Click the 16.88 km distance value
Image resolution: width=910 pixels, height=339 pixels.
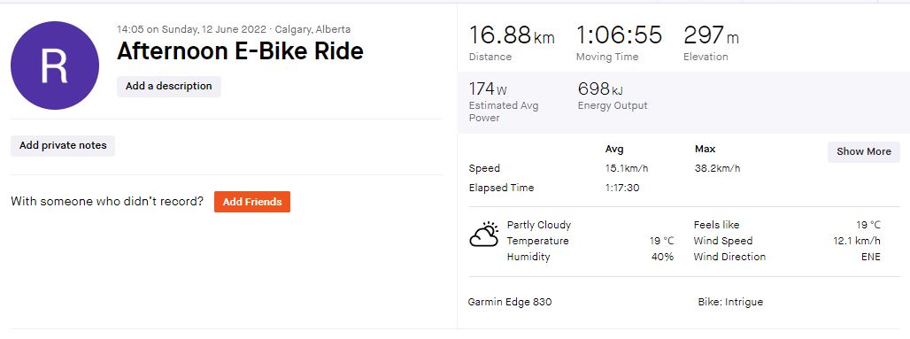click(x=512, y=35)
